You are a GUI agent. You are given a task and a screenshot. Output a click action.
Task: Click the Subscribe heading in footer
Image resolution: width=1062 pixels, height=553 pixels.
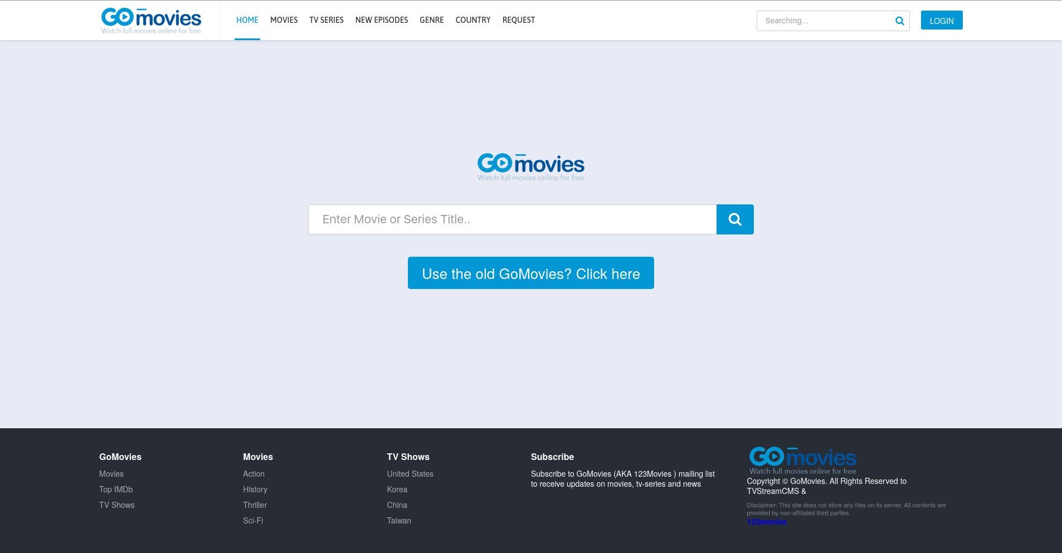tap(552, 457)
